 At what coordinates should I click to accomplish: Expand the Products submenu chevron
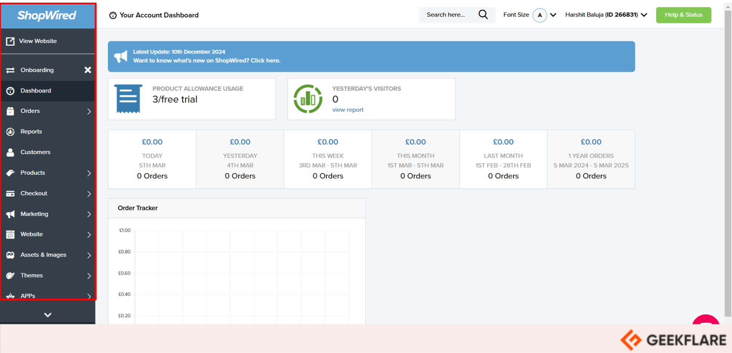pos(89,173)
